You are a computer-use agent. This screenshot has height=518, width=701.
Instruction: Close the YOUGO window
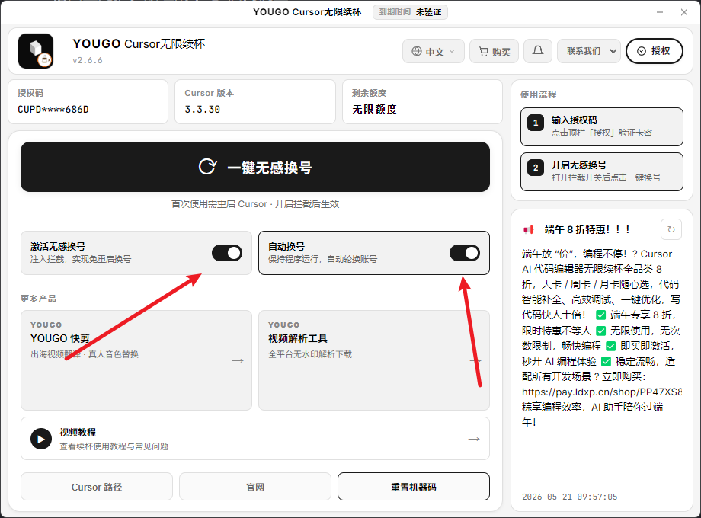click(684, 12)
